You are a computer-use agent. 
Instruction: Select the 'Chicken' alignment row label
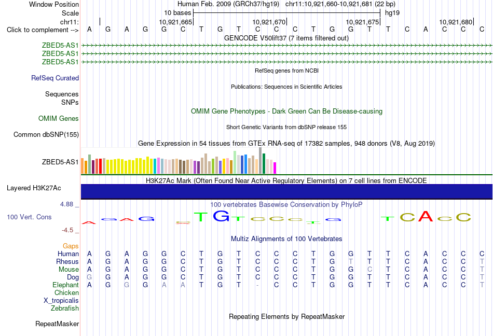(x=66, y=292)
